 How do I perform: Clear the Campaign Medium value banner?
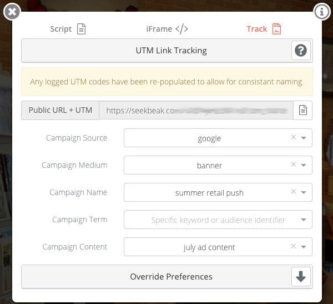294,165
